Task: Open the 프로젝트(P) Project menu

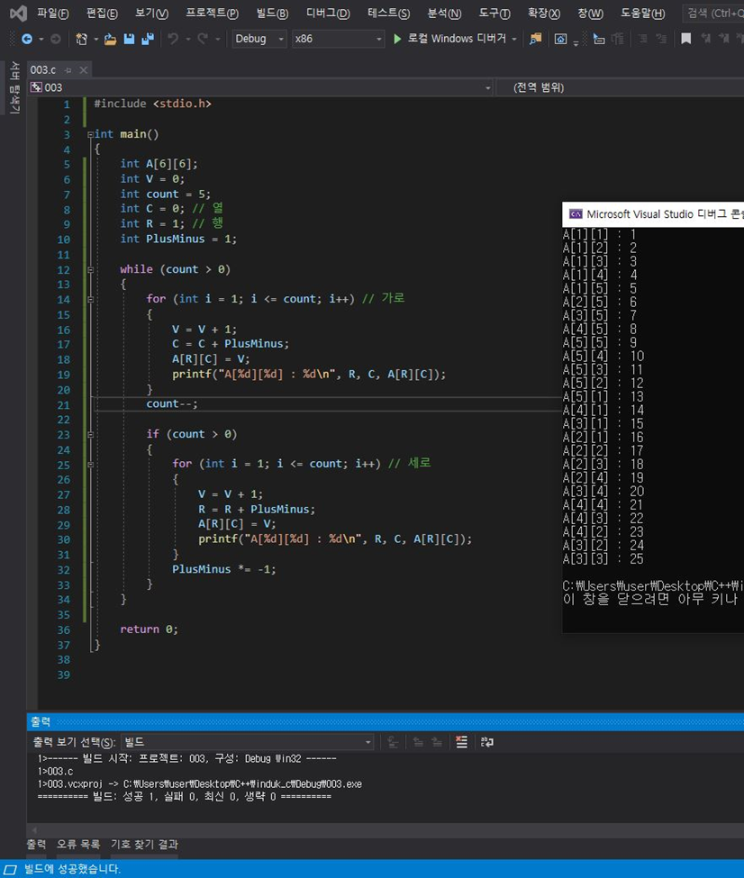Action: pyautogui.click(x=212, y=13)
